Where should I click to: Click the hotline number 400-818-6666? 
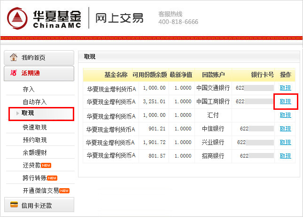click(x=178, y=22)
